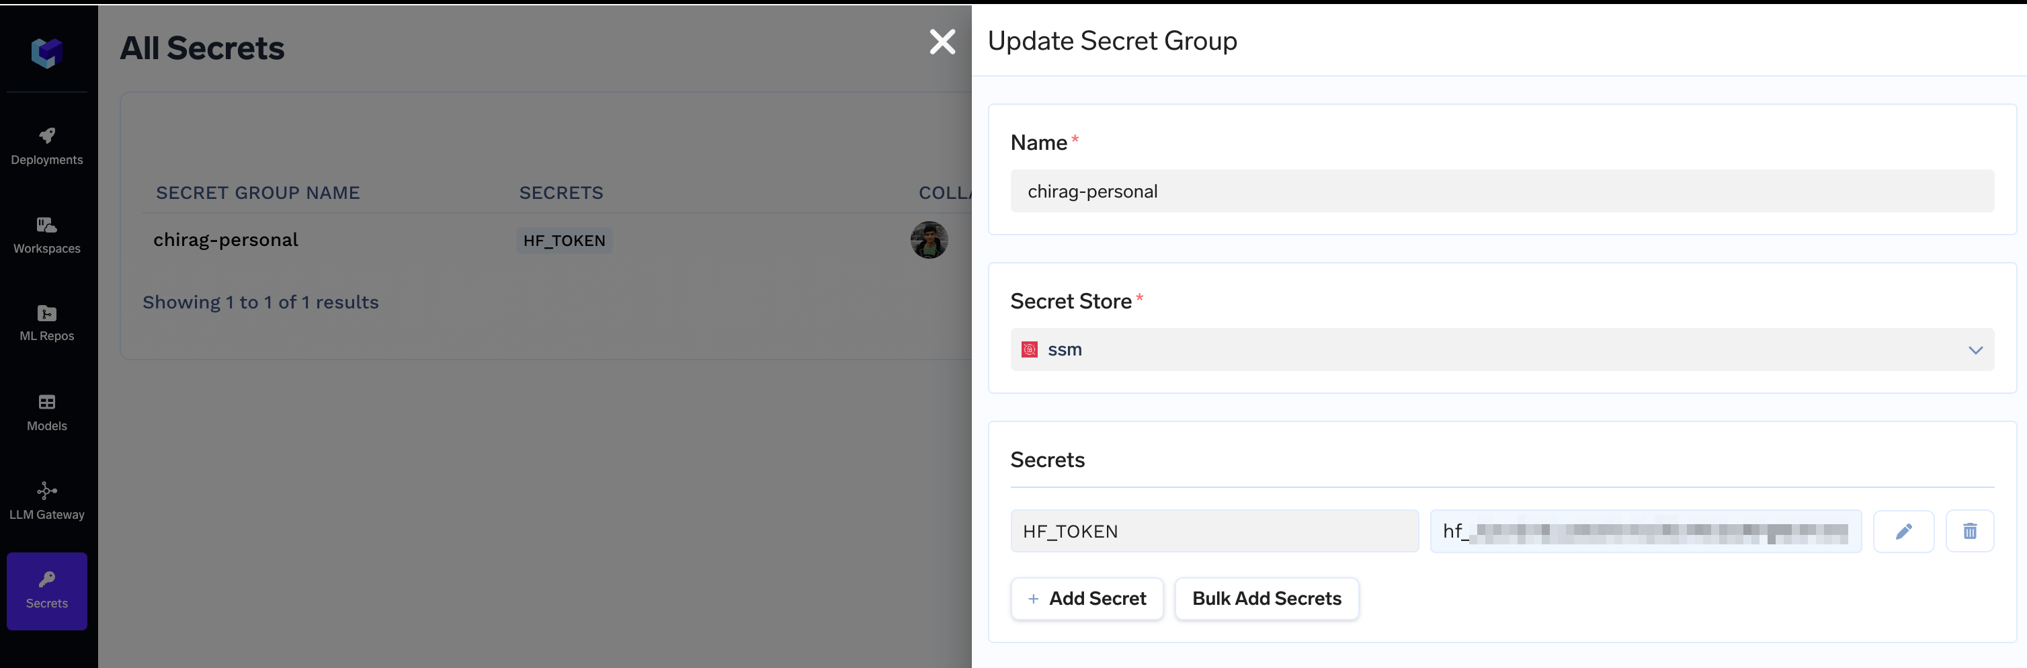The width and height of the screenshot is (2027, 668).
Task: Delete the HF_TOKEN secret with trash icon
Action: pos(1970,531)
